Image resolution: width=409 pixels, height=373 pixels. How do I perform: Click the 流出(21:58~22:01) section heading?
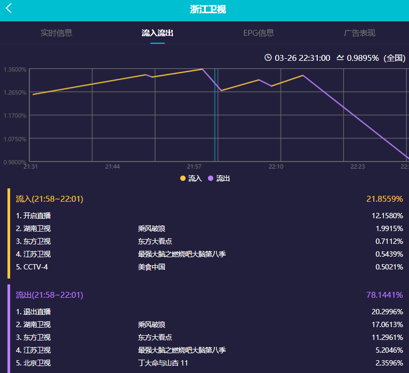[x=49, y=295]
